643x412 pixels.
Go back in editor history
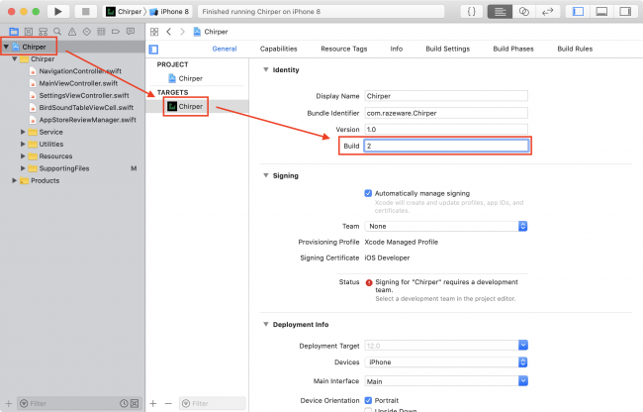[168, 32]
